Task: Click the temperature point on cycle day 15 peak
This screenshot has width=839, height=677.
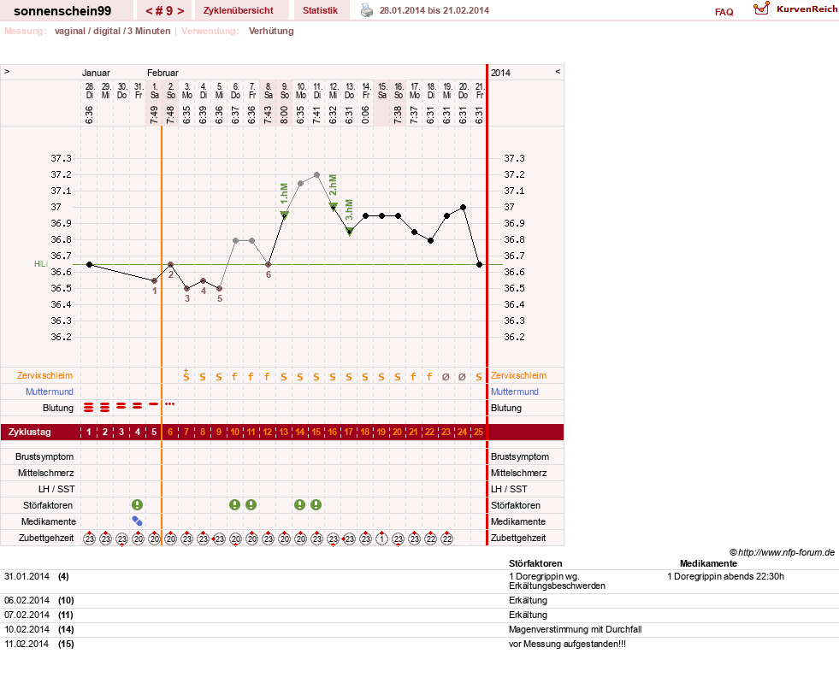Action: point(316,175)
